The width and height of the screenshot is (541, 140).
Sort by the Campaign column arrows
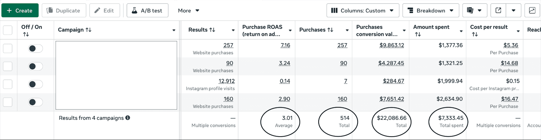(x=88, y=30)
